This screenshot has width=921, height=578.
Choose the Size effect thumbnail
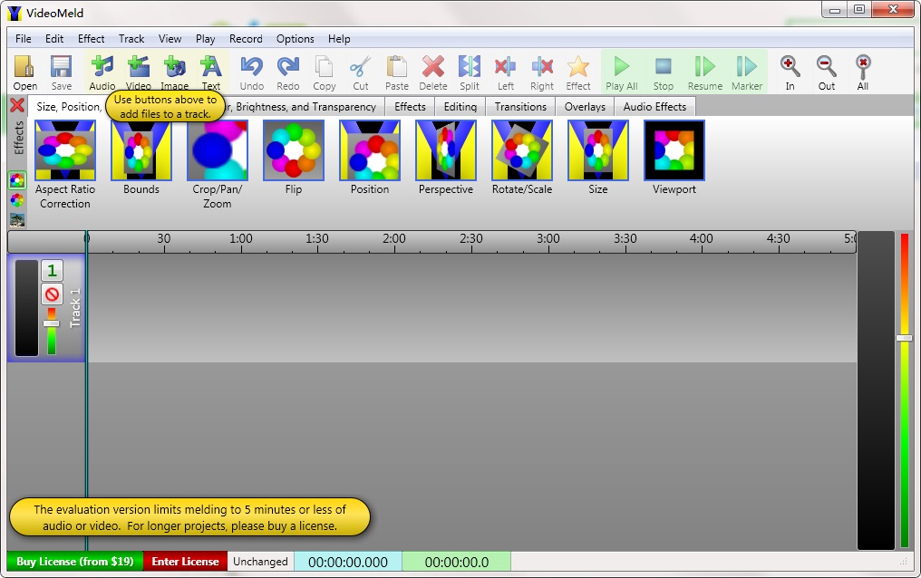pos(598,158)
